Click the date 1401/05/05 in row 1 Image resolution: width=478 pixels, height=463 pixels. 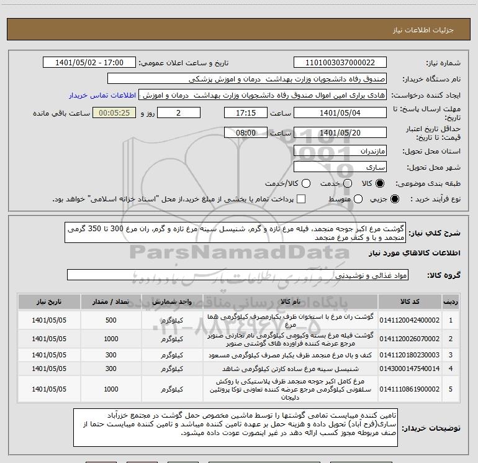coord(49,320)
